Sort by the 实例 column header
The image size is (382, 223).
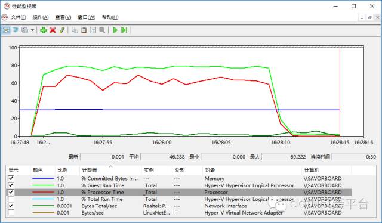[x=157, y=170]
